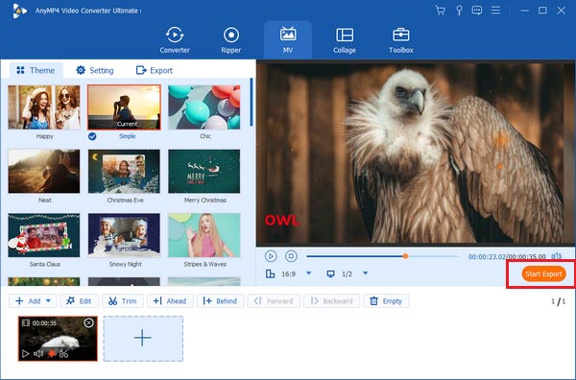This screenshot has height=380, width=576.
Task: Choose the Simple theme thumbnail
Action: [124, 107]
